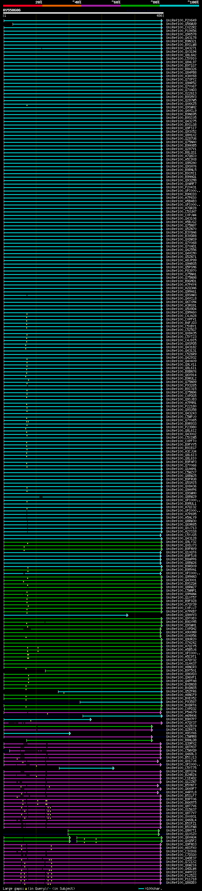The width and height of the screenshot is (202, 891).
Task: Select hit label UniRef100_Q43128
Action: [181, 539]
